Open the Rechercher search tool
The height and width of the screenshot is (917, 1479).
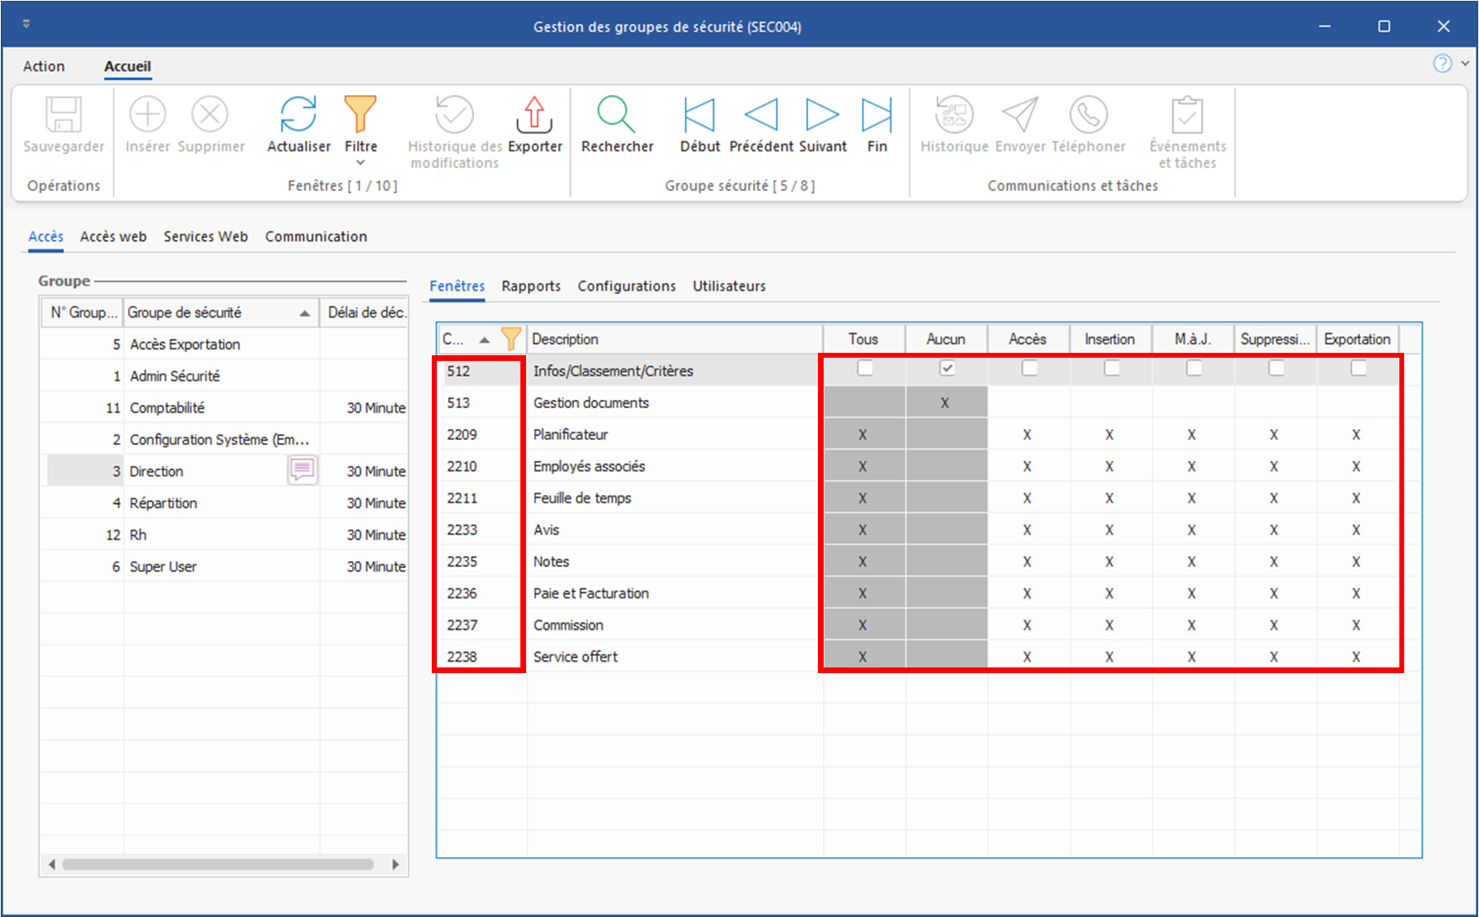(616, 115)
